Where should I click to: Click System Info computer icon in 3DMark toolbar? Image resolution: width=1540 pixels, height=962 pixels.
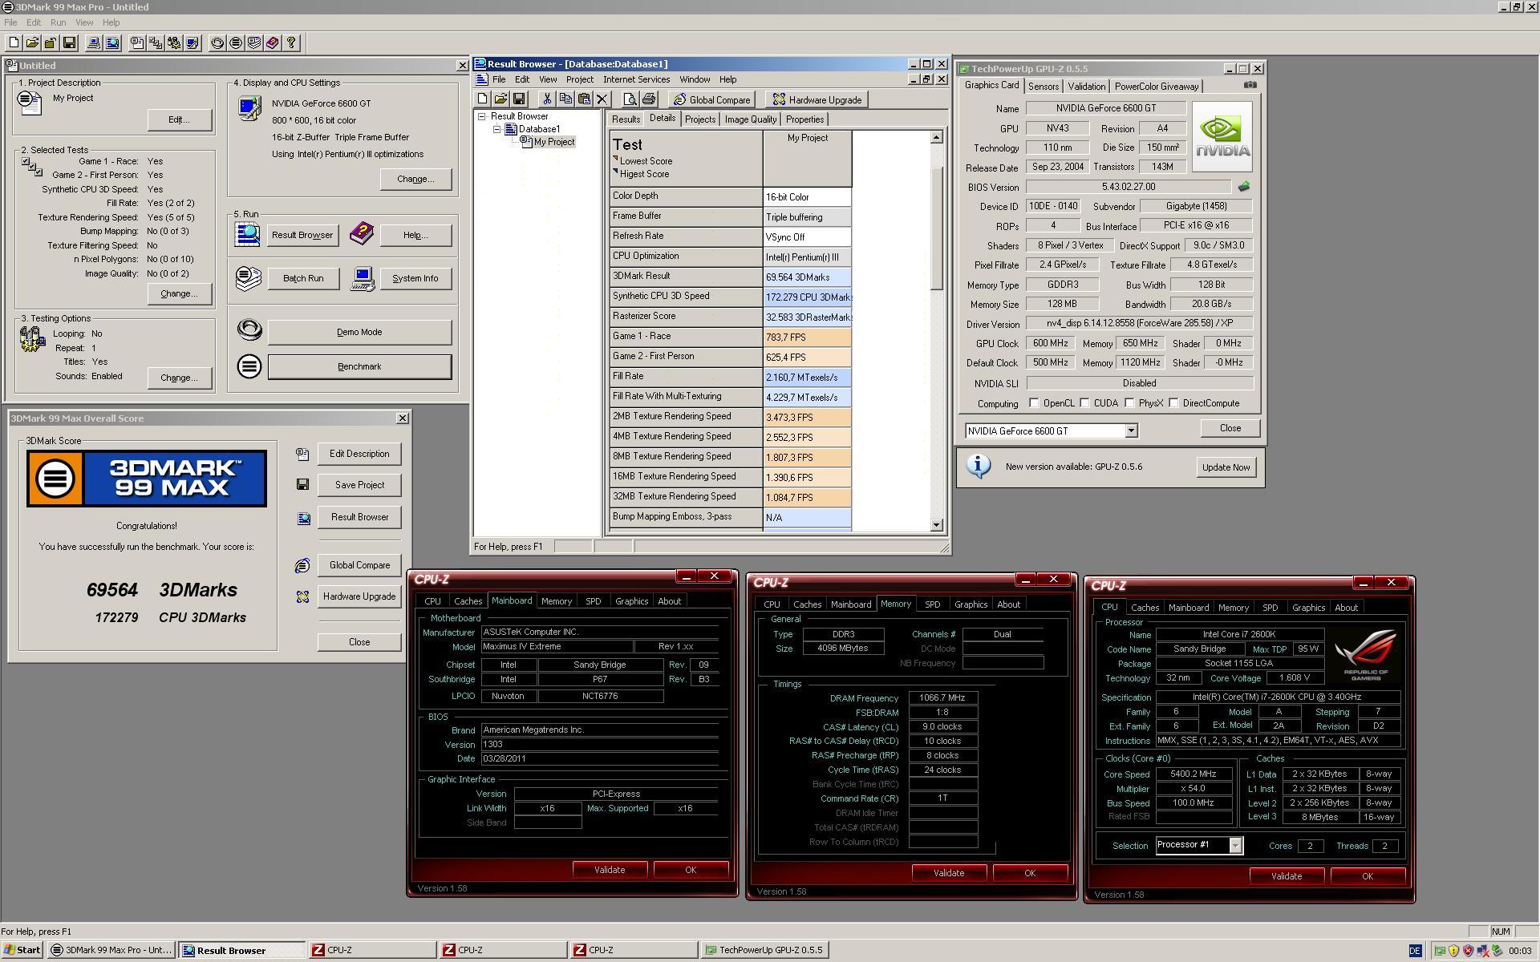point(94,43)
